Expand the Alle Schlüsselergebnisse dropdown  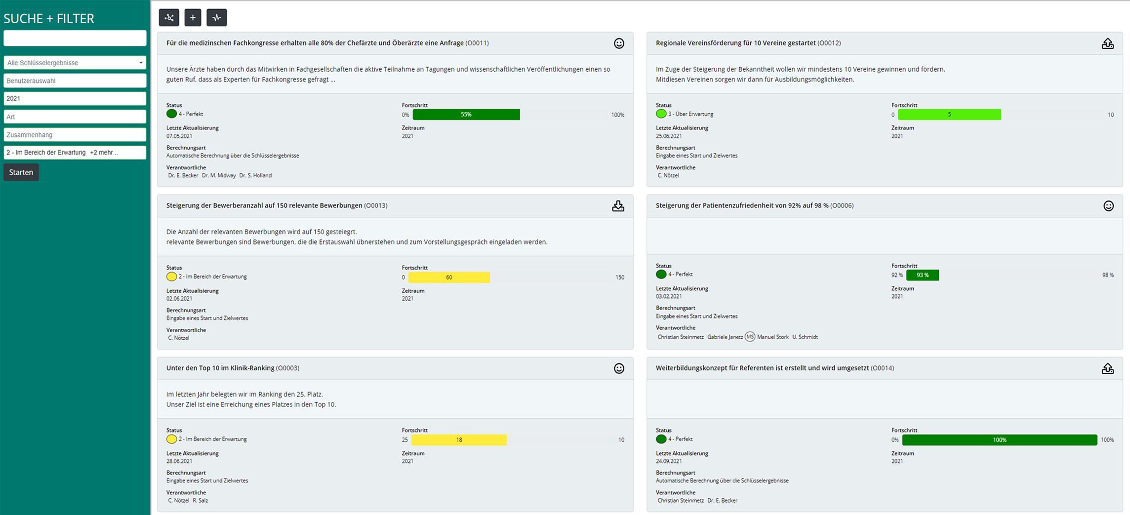pyautogui.click(x=75, y=63)
